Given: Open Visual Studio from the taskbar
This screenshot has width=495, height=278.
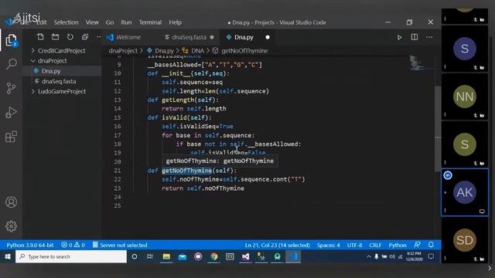Looking at the screenshot, I should pos(246,256).
